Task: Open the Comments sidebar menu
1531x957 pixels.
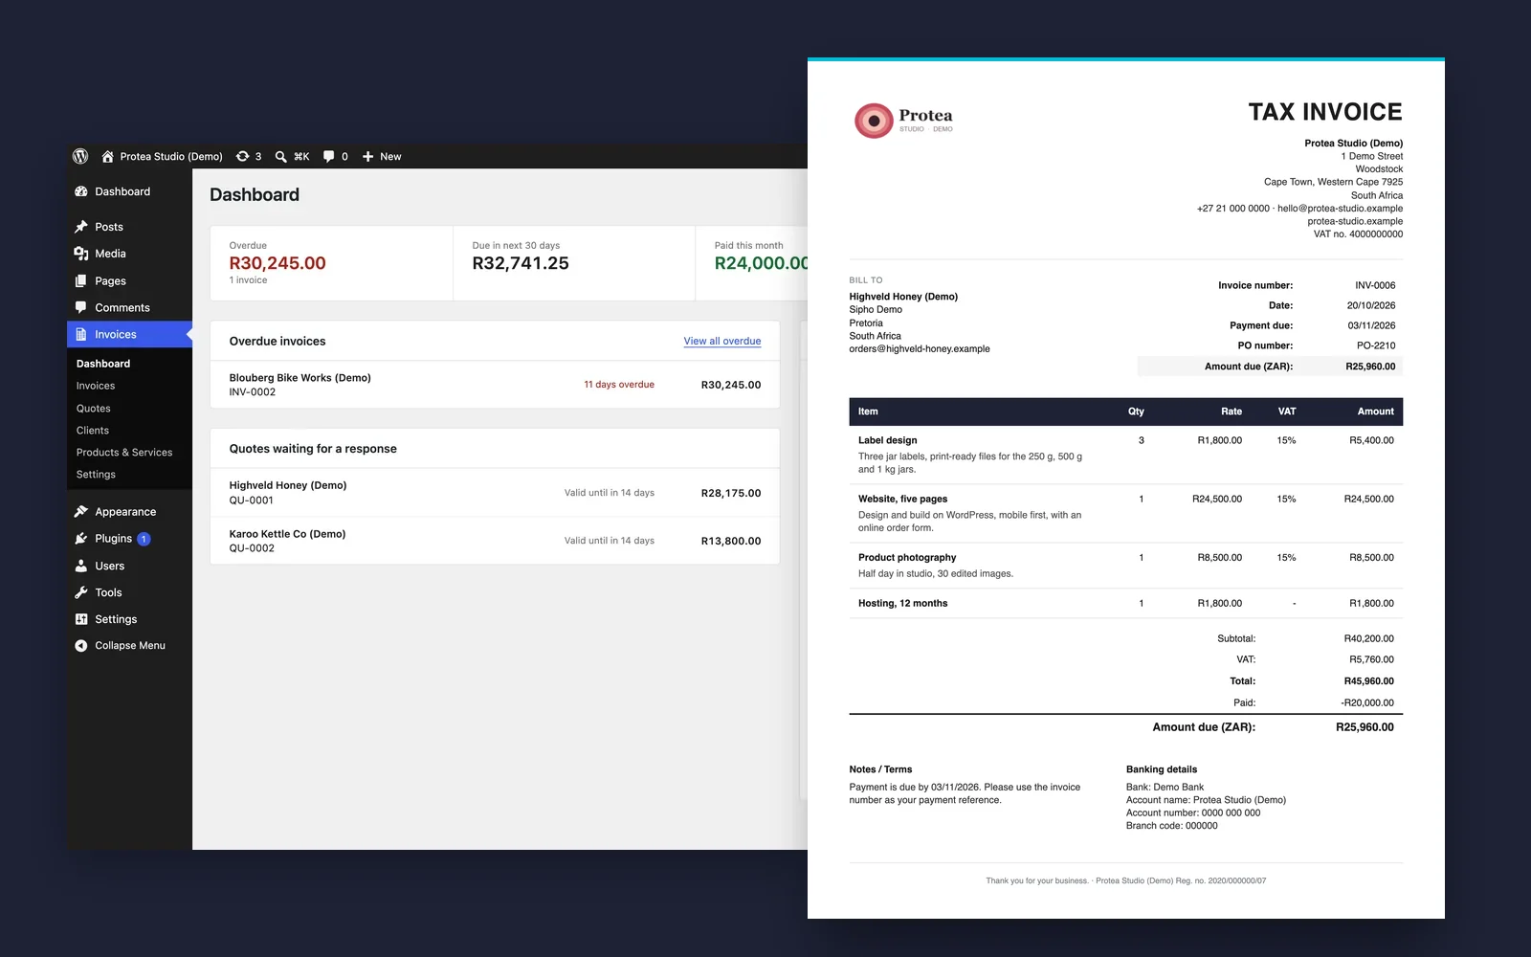Action: coord(129,307)
